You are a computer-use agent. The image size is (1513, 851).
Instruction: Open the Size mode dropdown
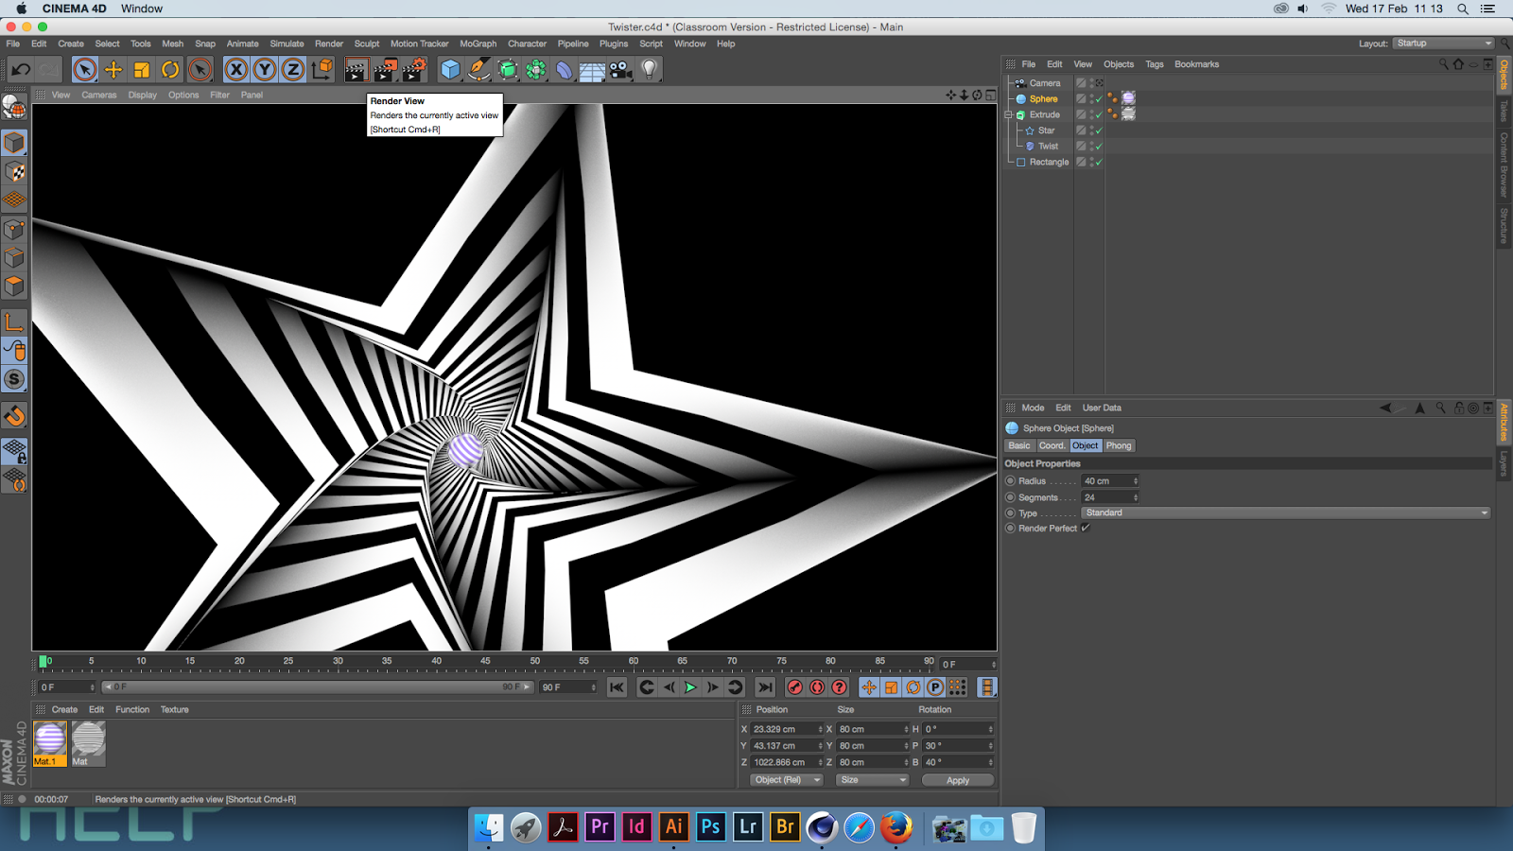(873, 780)
